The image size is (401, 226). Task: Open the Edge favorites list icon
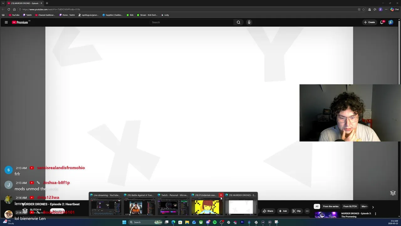click(375, 9)
